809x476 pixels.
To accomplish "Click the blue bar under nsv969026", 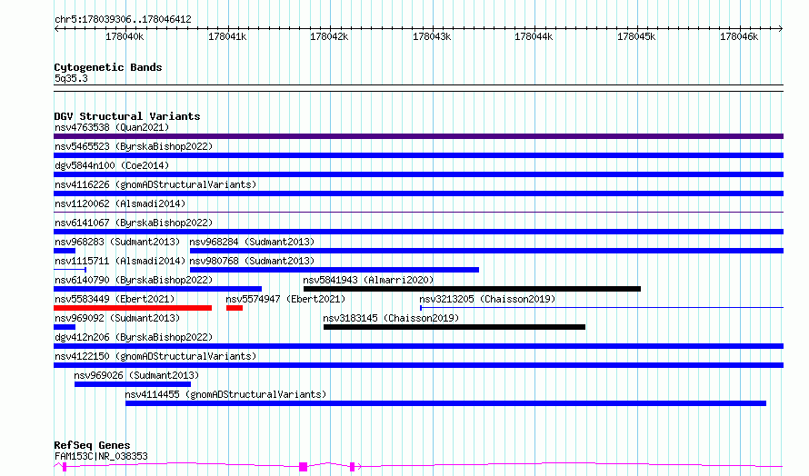I will 133,384.
